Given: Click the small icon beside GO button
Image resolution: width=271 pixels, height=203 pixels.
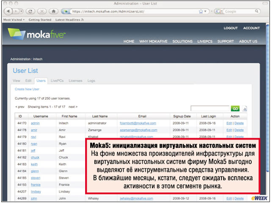Looking at the screenshot, I should tap(244, 108).
